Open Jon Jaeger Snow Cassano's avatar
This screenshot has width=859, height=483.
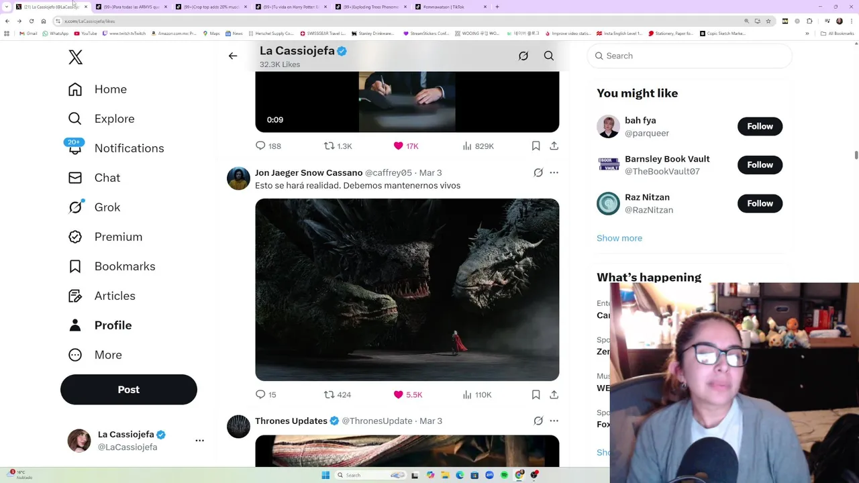[238, 179]
